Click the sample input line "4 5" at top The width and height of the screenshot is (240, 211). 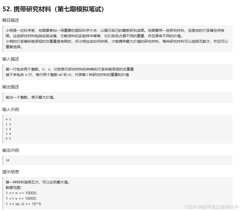(x=8, y=119)
